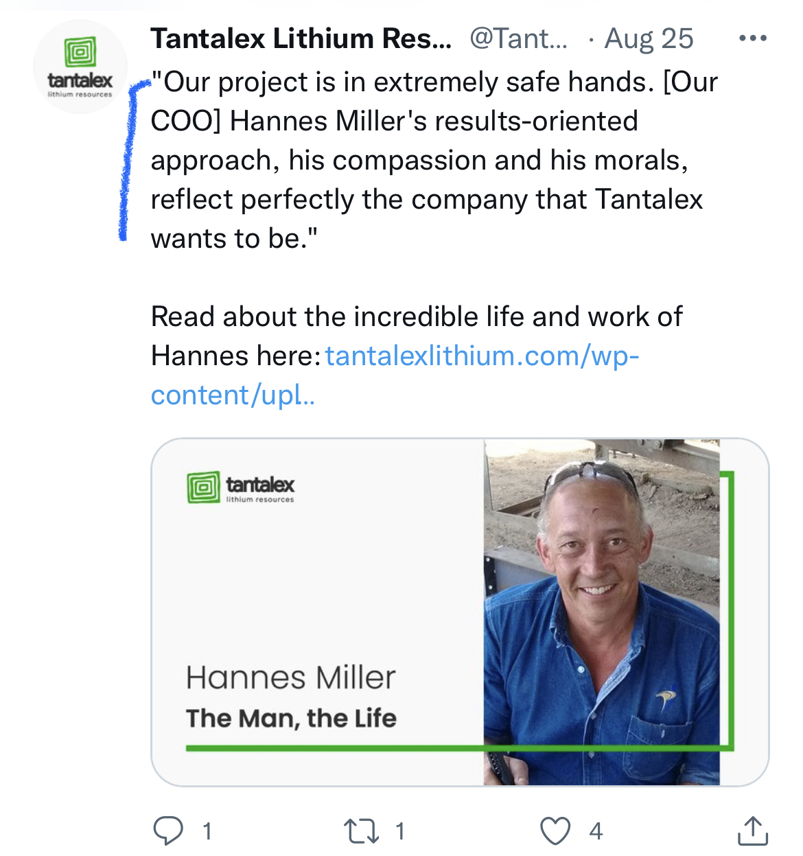Click 'The Man, the Life' card title
This screenshot has height=856, width=803.
pos(291,718)
